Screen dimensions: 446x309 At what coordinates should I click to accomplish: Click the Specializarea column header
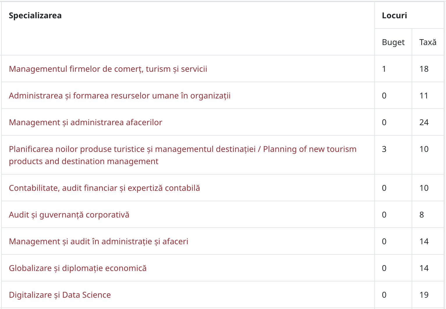pyautogui.click(x=35, y=15)
